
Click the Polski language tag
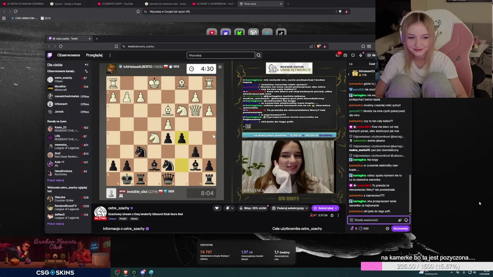(123, 219)
